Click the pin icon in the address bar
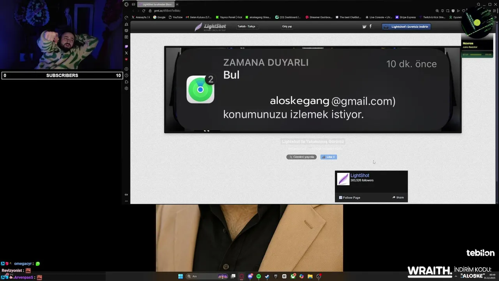 [442, 11]
